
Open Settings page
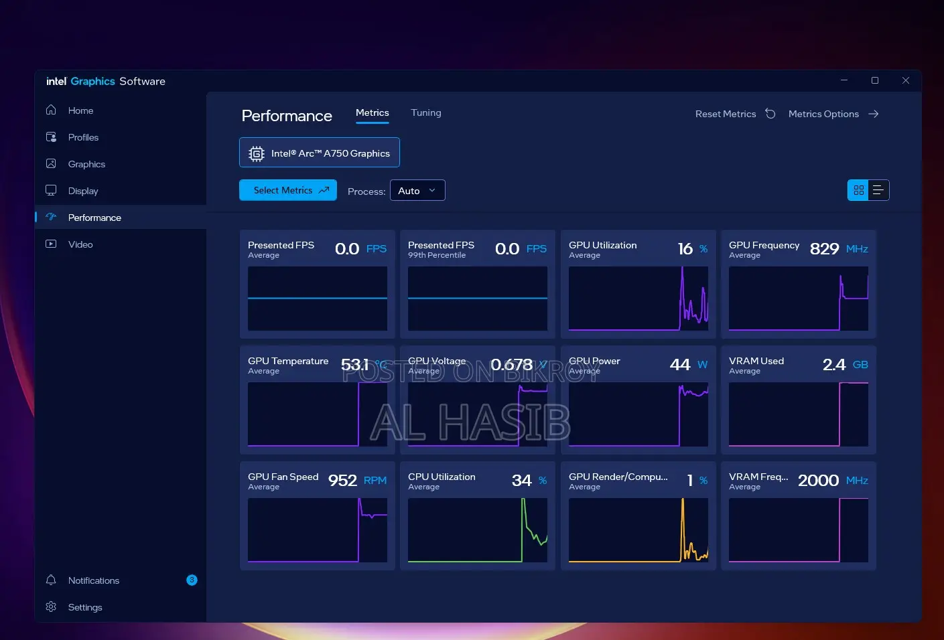tap(121, 607)
